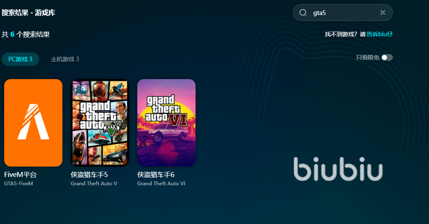Open the orange FiveM platform cover
The image size is (429, 224).
(x=33, y=123)
